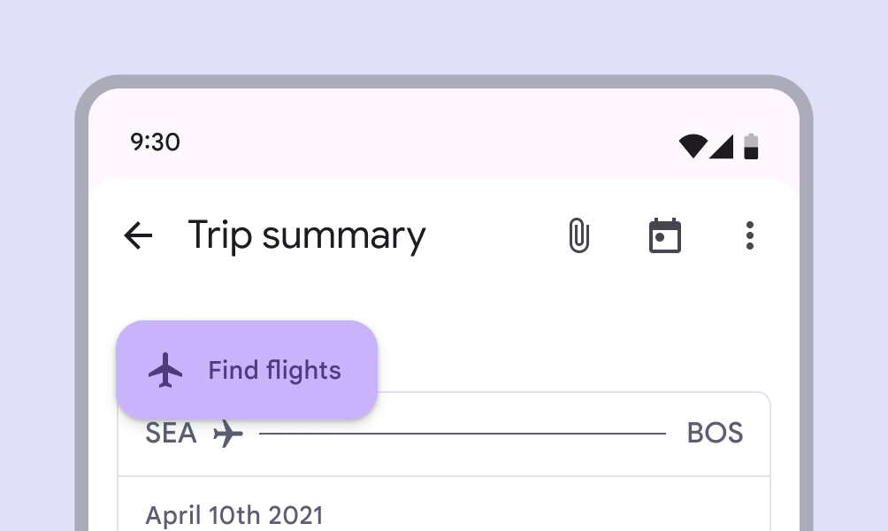888x531 pixels.
Task: Tap the battery status icon
Action: click(751, 146)
